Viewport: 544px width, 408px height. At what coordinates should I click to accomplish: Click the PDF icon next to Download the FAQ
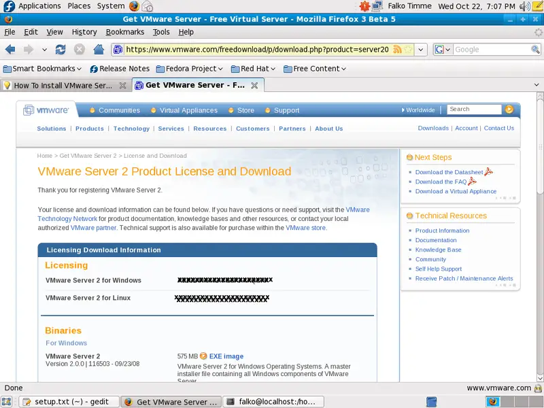[472, 181]
